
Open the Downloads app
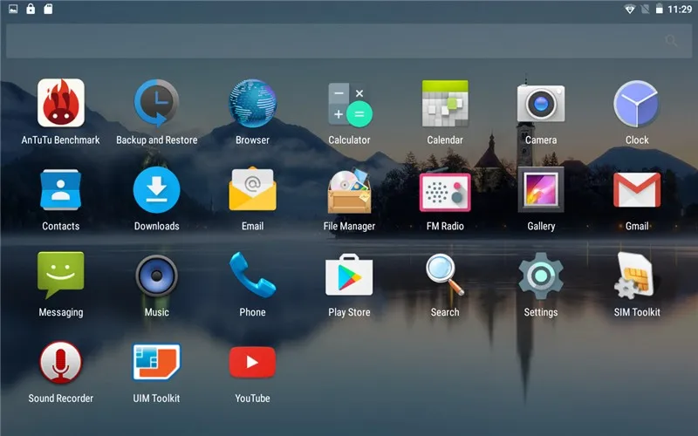click(157, 190)
